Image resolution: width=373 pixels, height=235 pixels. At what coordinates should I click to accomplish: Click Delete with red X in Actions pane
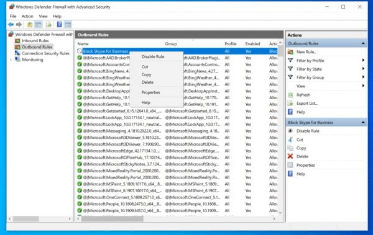[302, 157]
